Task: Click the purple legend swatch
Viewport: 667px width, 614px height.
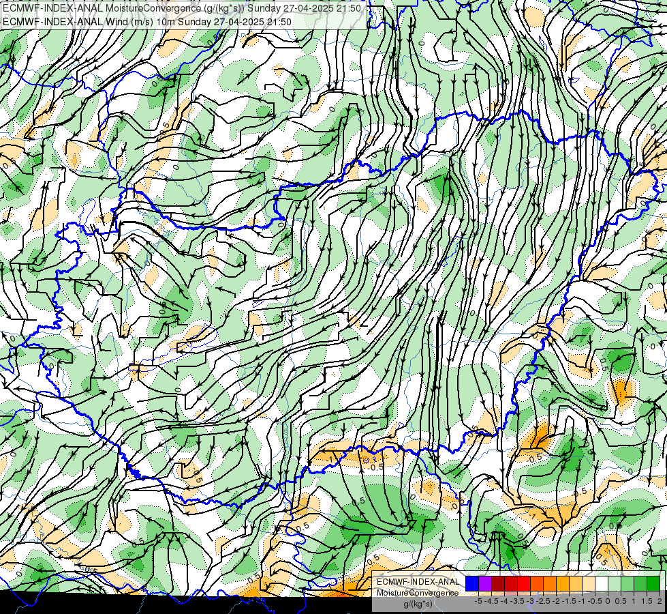Action: [x=485, y=584]
